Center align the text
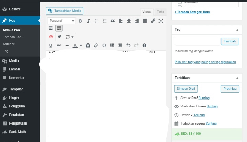Viewport: 247px width, 142px height. click(129, 21)
